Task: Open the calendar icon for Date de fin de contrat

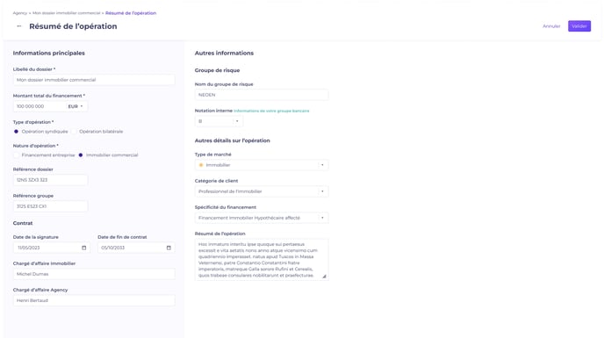Action: [x=169, y=248]
